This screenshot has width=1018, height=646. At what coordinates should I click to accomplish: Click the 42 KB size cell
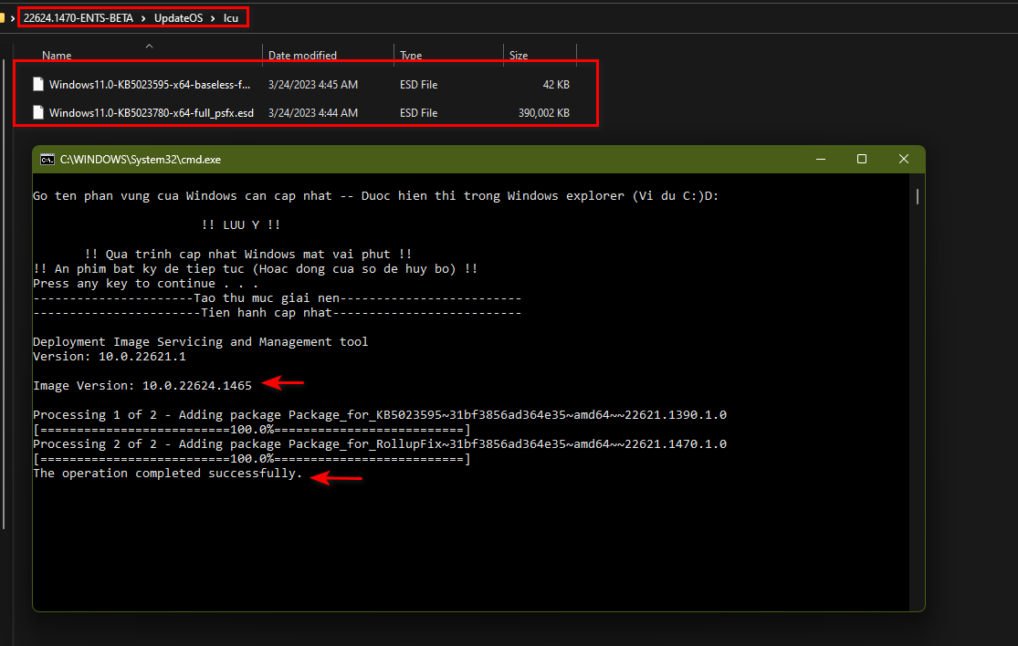click(x=556, y=84)
